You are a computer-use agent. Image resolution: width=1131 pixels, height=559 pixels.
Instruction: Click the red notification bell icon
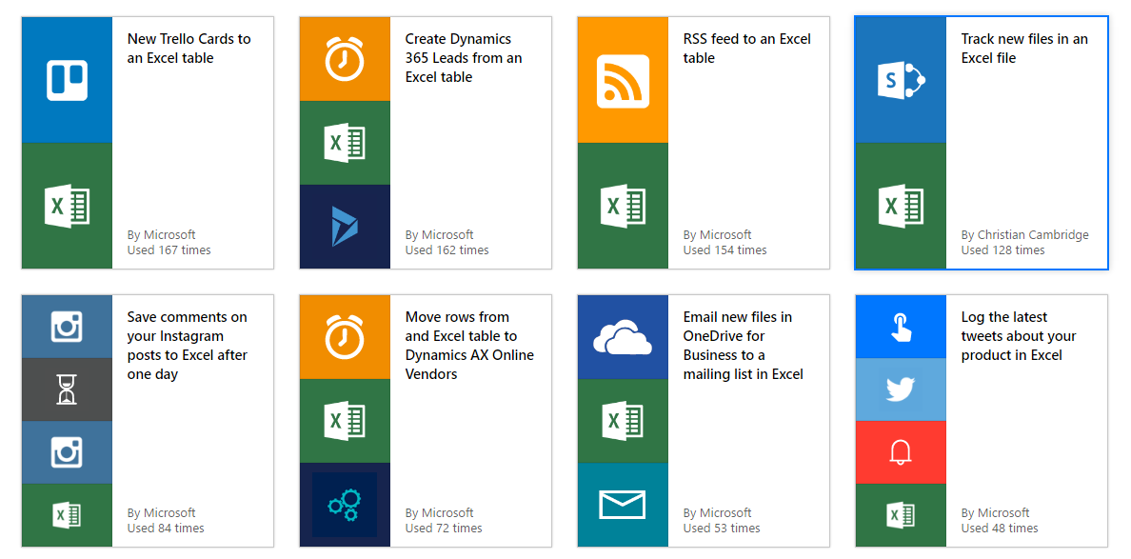[901, 452]
